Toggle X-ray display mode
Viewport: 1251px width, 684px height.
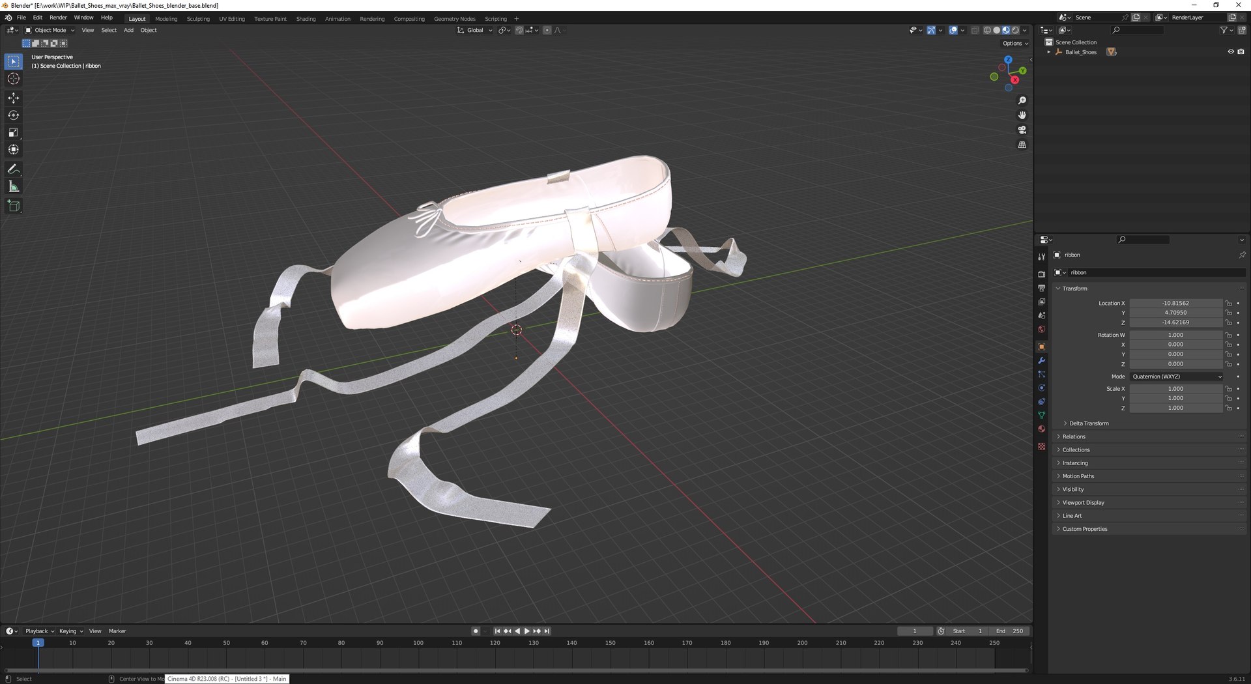(x=975, y=30)
